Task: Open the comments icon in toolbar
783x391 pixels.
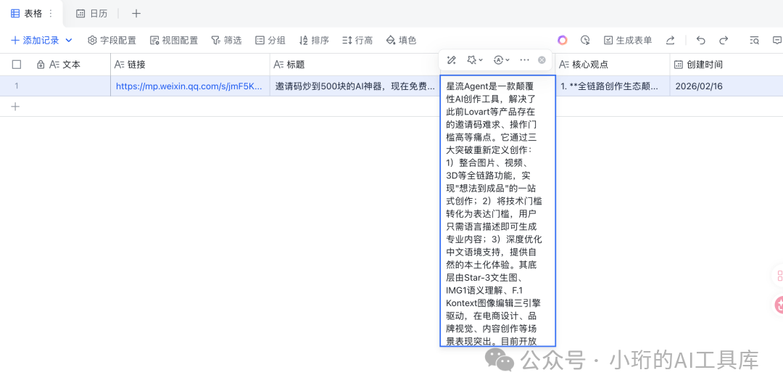Action: pyautogui.click(x=777, y=41)
